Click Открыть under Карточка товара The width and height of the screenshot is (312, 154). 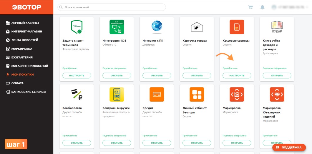pos(197,76)
